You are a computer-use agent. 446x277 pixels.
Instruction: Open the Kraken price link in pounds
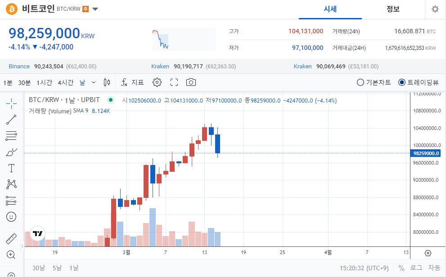point(302,67)
